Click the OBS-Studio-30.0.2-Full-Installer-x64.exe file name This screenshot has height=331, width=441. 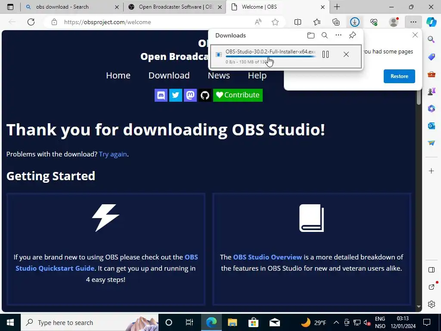click(x=270, y=52)
